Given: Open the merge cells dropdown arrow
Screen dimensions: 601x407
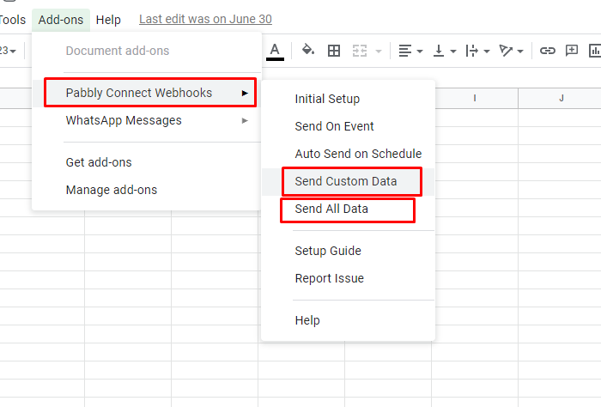Looking at the screenshot, I should point(379,51).
